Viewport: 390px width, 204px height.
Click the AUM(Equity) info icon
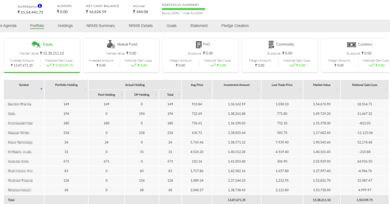[40, 6]
